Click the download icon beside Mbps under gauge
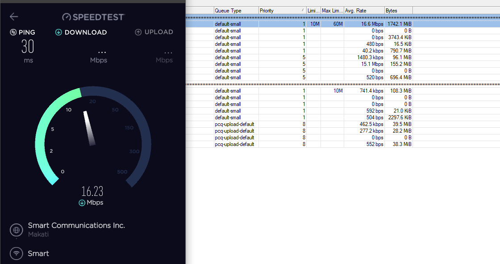 82,203
